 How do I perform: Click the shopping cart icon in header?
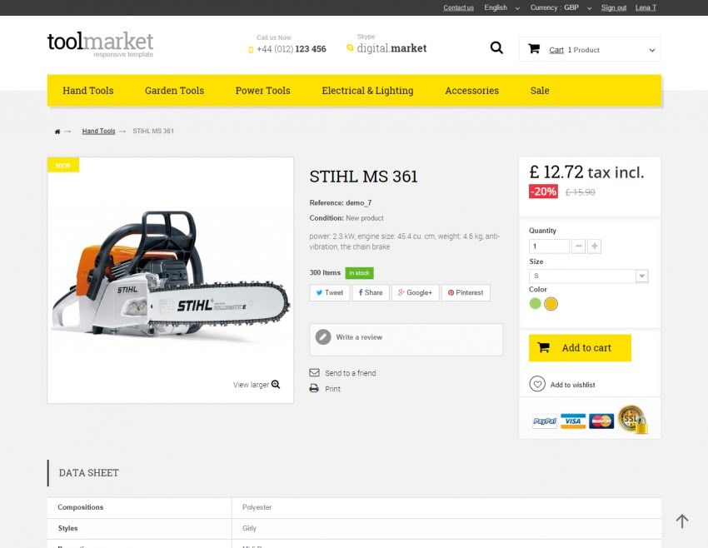click(534, 48)
